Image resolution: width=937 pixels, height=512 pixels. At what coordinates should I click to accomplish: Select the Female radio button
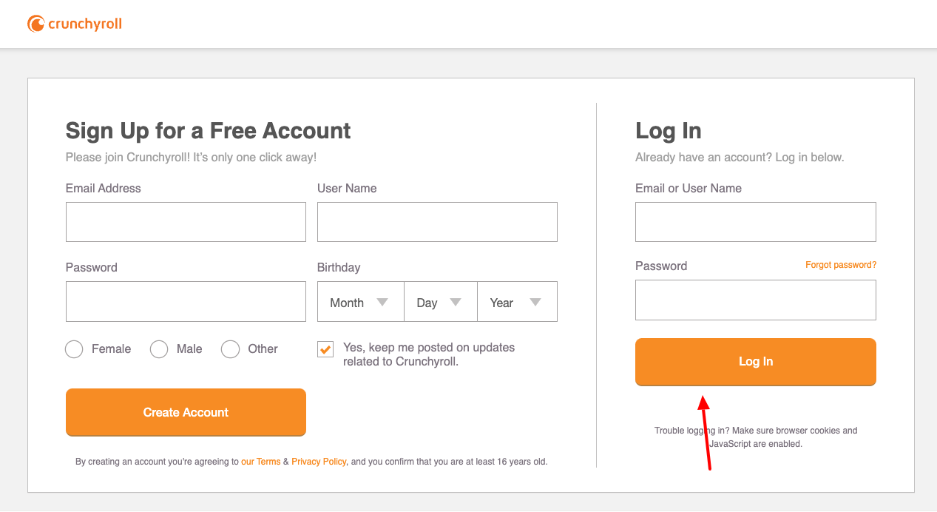[x=74, y=349]
